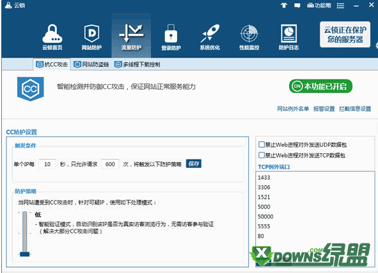The width and height of the screenshot is (378, 273).
Task: Click the protection level slider handle
Action: point(24,254)
